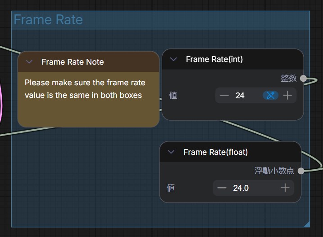Select the Frame Rate group title
The width and height of the screenshot is (323, 237).
point(48,20)
